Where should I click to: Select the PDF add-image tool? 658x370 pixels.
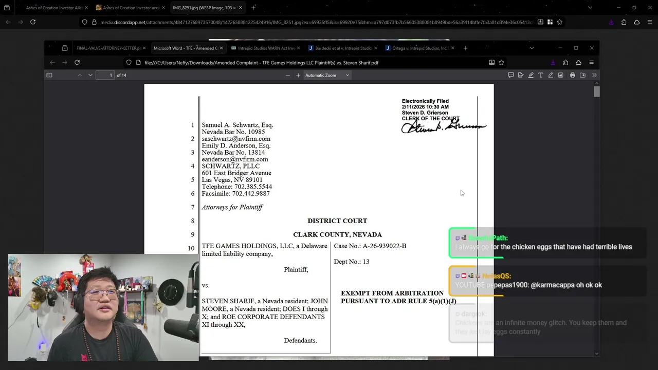tap(561, 75)
